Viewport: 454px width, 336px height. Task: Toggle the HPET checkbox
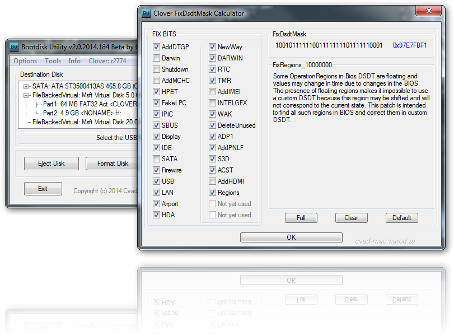click(156, 91)
